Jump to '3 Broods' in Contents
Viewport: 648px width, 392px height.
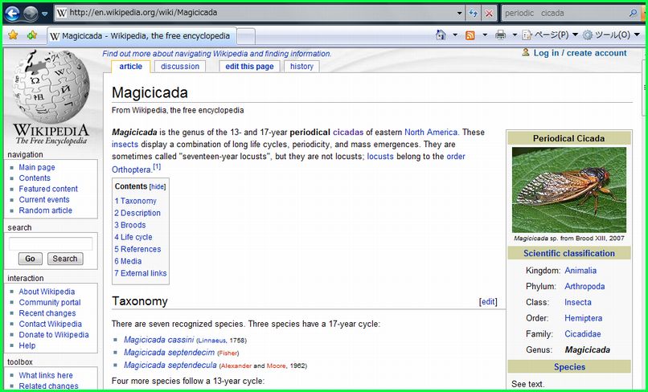click(130, 225)
